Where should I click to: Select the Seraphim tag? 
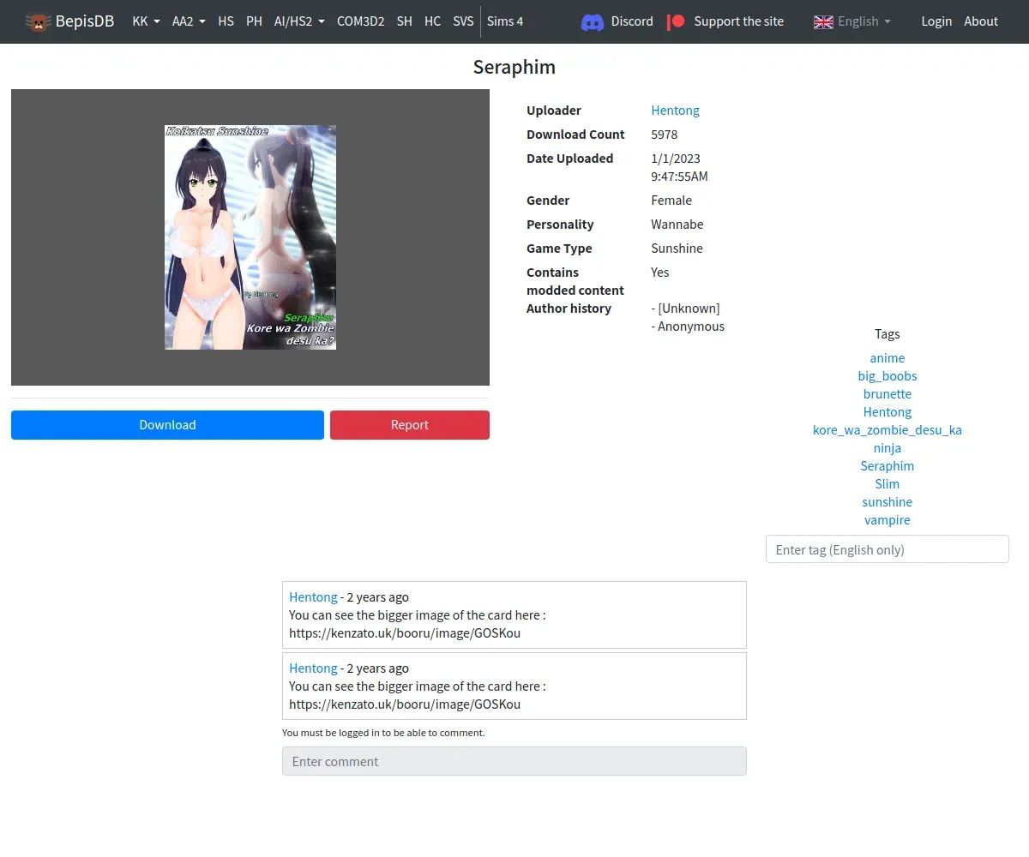click(888, 466)
